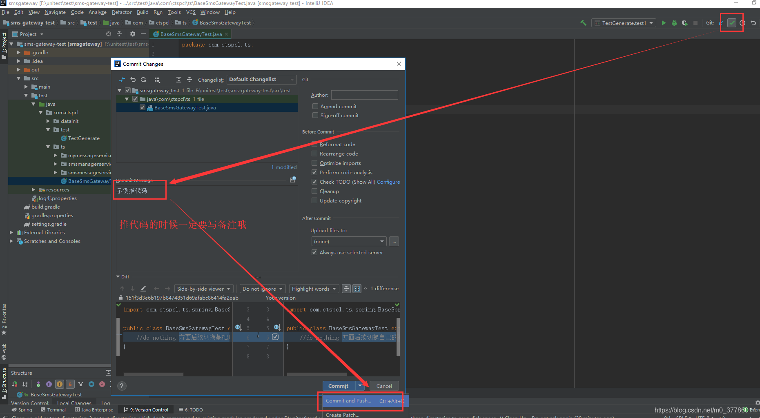Click the Git commit checkmark icon
Viewport: 760px width, 418px height.
click(x=732, y=23)
